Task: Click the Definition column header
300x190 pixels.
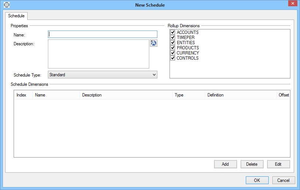Action: click(x=240, y=95)
